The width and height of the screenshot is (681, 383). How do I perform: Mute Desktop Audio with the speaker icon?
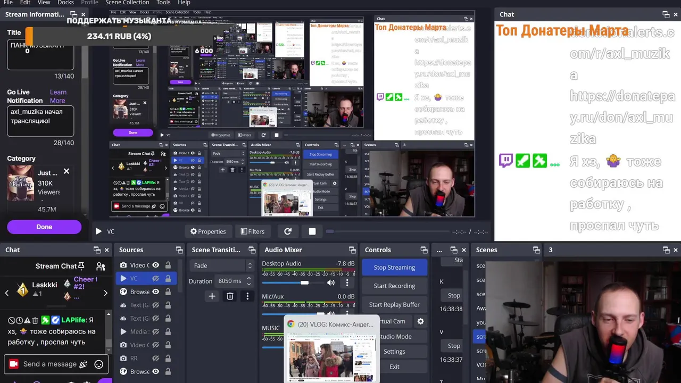(331, 282)
